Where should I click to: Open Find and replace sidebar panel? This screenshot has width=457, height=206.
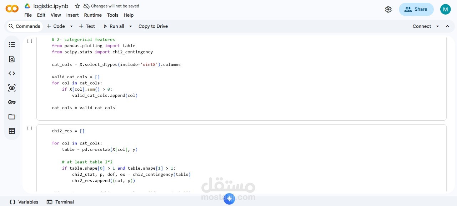tap(12, 59)
